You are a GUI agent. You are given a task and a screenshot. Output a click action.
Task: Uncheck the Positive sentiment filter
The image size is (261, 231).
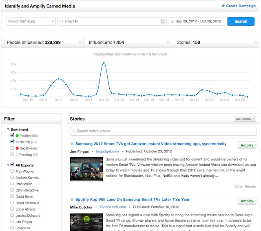click(x=12, y=136)
